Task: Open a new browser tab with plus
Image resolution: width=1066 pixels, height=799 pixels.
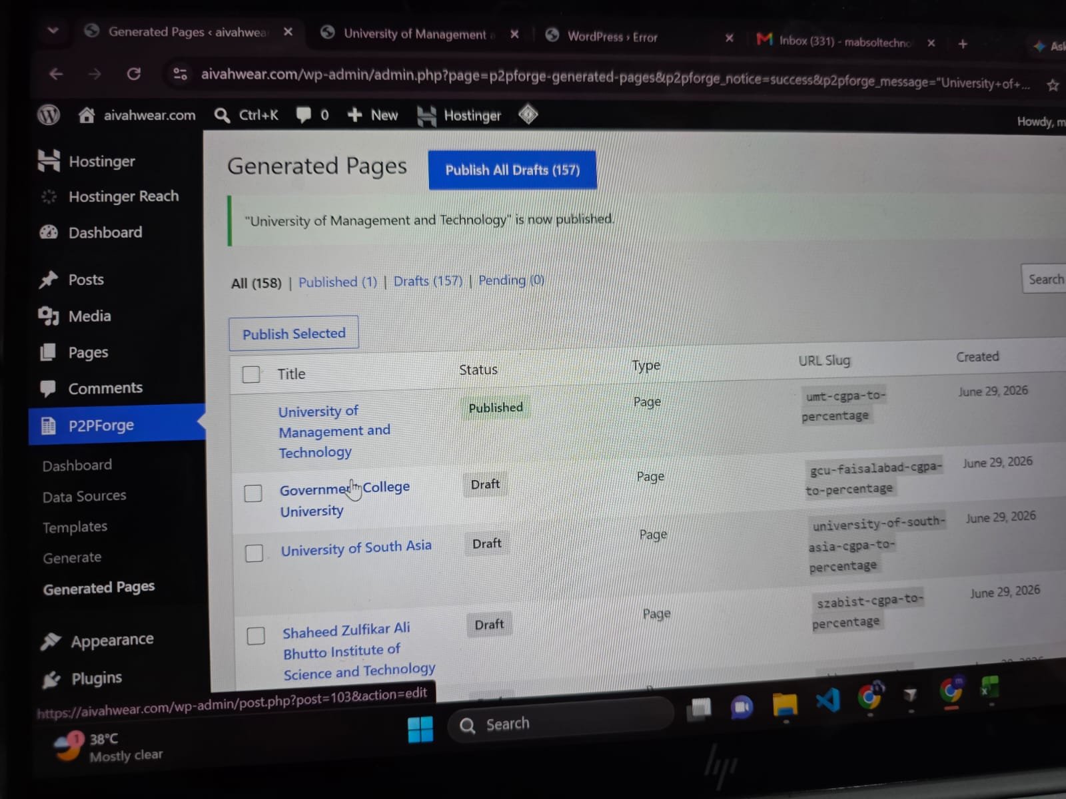Action: [x=962, y=44]
